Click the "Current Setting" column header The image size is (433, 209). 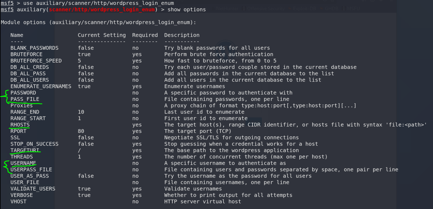pyautogui.click(x=102, y=35)
